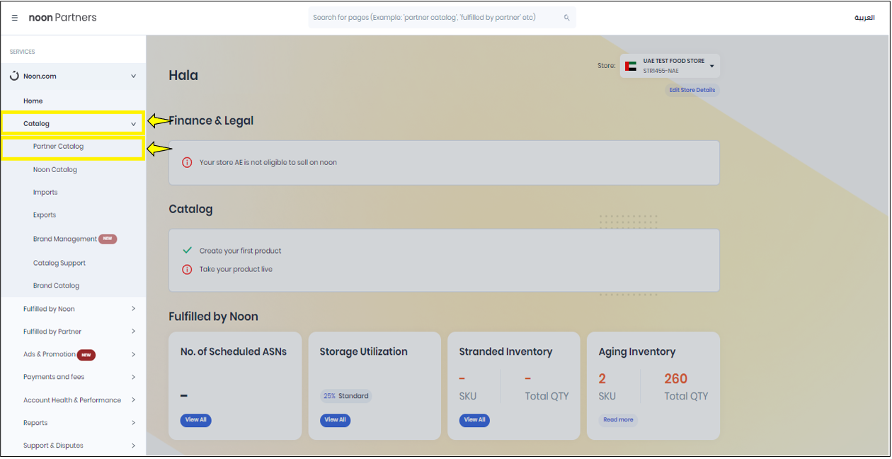Viewport: 892px width, 459px height.
Task: Click the green checkmark beside Create your first product
Action: pos(187,250)
